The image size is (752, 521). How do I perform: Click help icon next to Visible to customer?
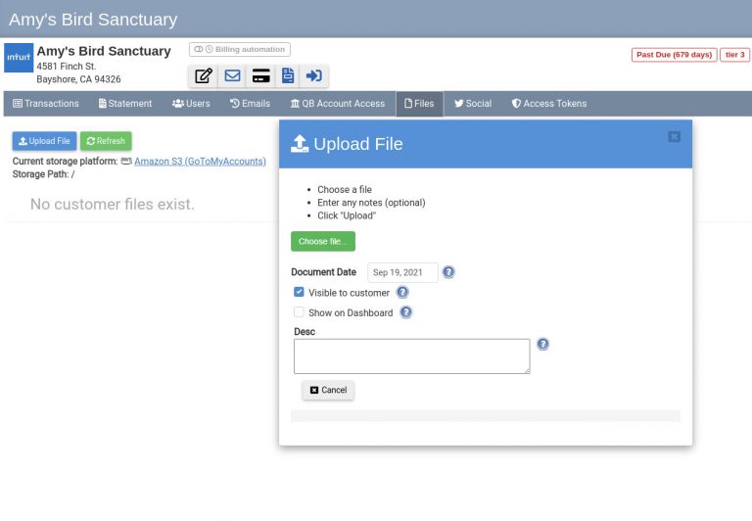402,292
